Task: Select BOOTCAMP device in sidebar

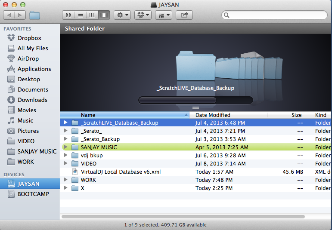Action: pyautogui.click(x=33, y=194)
